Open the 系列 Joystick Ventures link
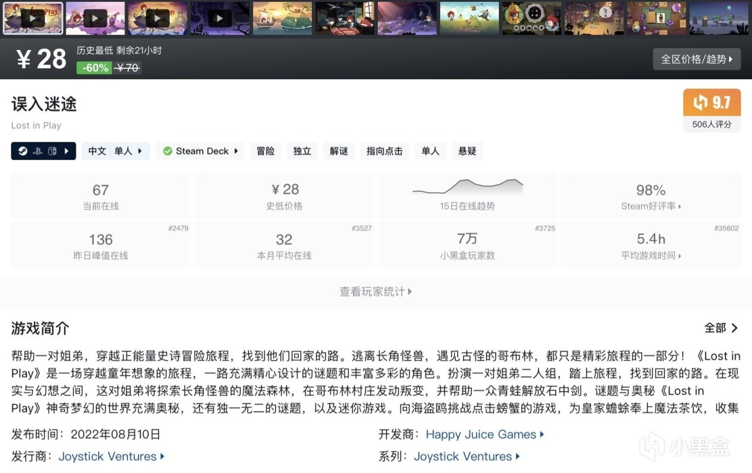The width and height of the screenshot is (752, 473). 467,456
